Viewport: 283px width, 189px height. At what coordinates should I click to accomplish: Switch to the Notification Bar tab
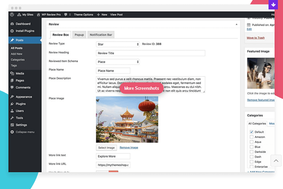click(102, 35)
